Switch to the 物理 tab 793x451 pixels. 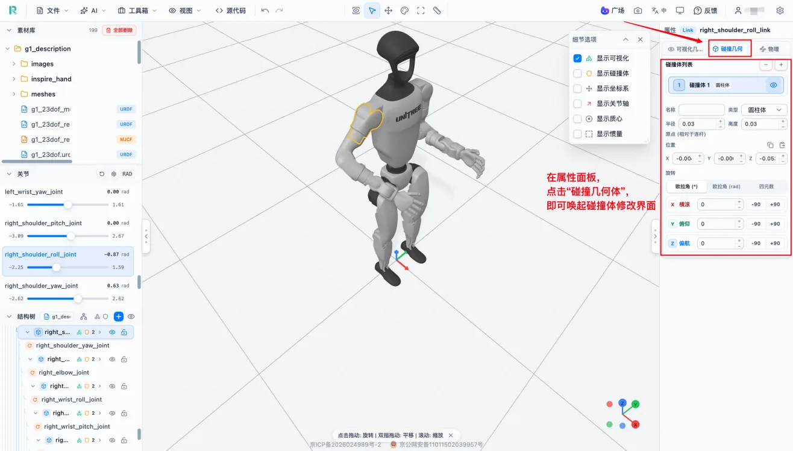point(769,49)
